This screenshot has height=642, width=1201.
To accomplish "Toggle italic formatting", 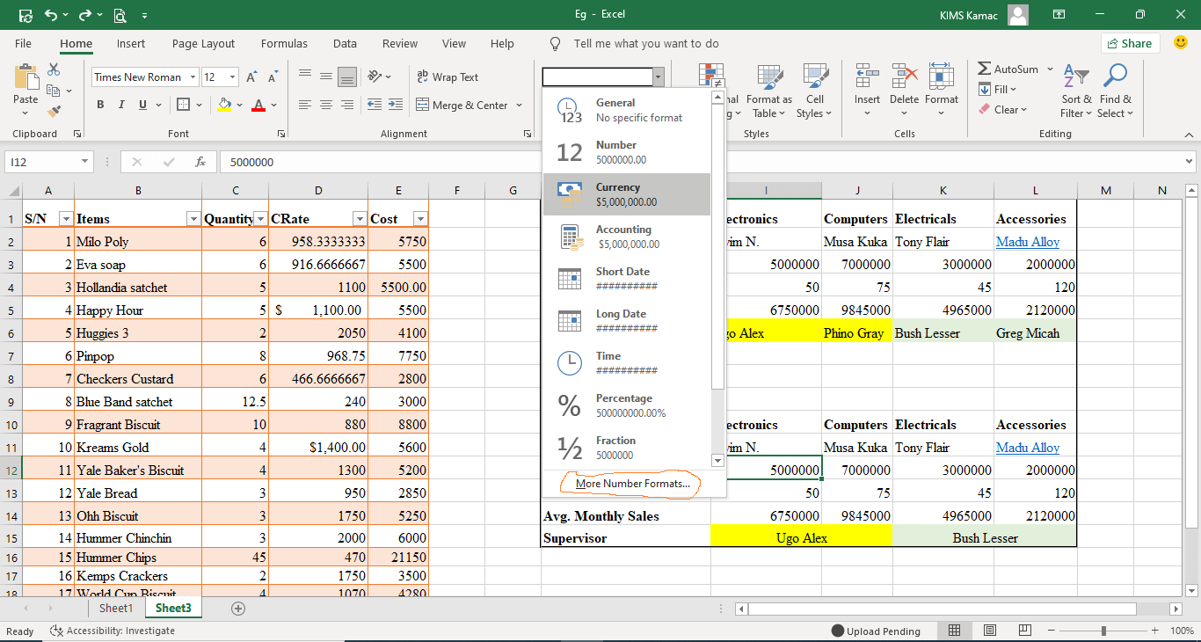I will tap(120, 105).
